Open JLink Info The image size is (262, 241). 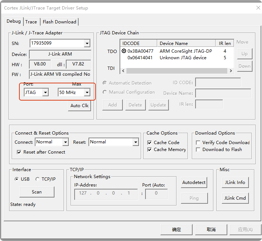click(235, 182)
